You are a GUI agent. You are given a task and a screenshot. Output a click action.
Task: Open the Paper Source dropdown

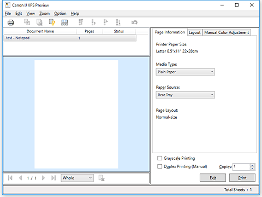tap(185, 95)
